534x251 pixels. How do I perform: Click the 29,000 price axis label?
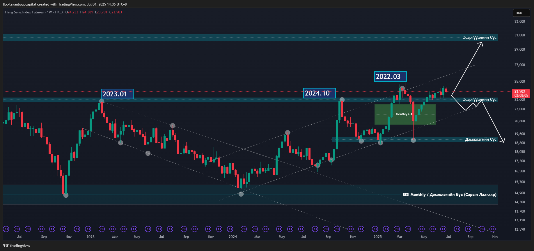pos(520,50)
